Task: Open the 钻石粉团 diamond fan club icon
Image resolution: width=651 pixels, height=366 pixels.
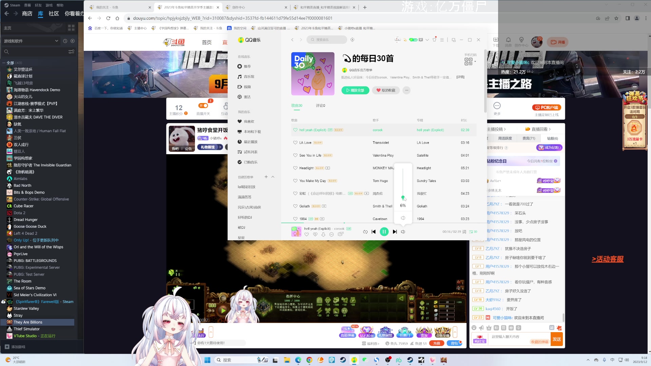Action: coord(366,331)
